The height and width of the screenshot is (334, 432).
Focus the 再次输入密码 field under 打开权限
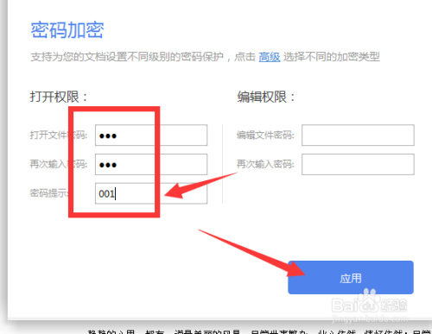(151, 164)
